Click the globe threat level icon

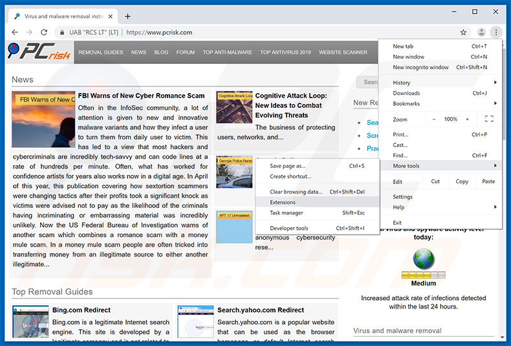[423, 259]
